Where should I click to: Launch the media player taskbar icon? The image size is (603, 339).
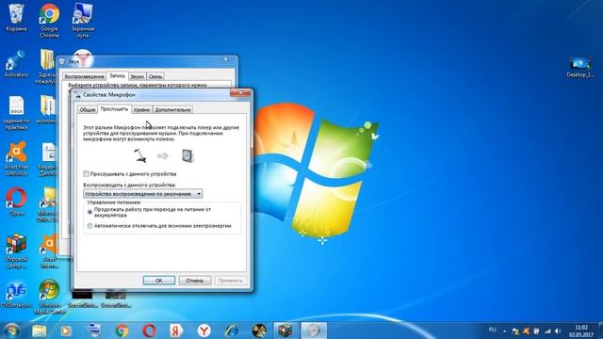(66, 331)
